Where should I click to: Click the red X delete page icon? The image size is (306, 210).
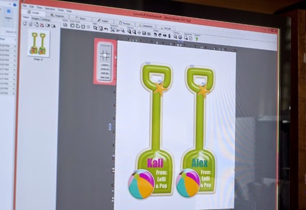[x=42, y=25]
